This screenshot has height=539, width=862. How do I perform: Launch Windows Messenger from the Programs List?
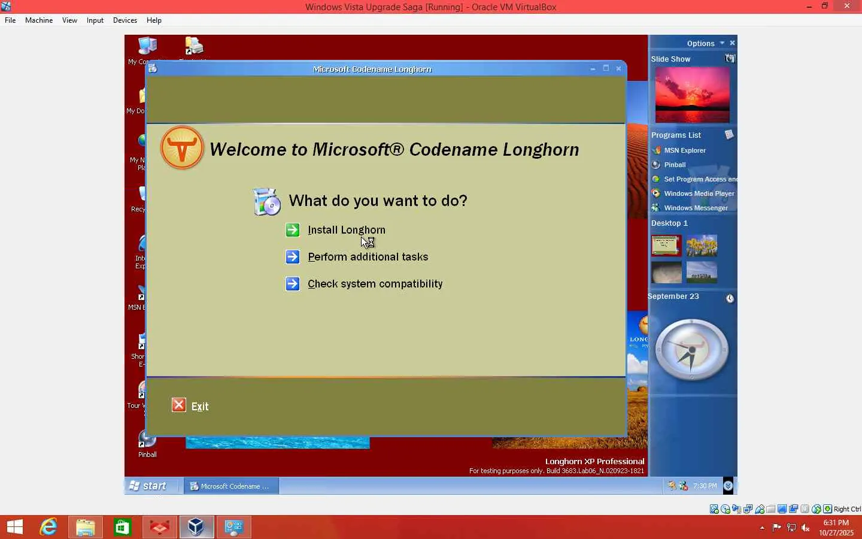pos(696,208)
